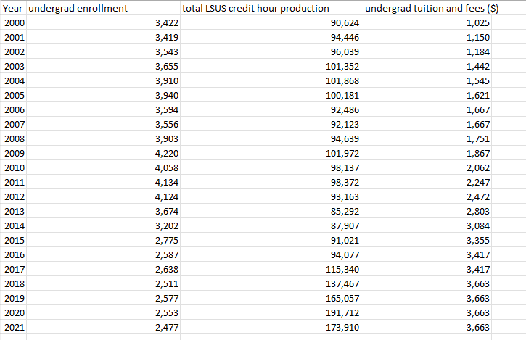Click the undergrad enrollment header cell
Viewport: 526px width, 340px height.
(103, 8)
